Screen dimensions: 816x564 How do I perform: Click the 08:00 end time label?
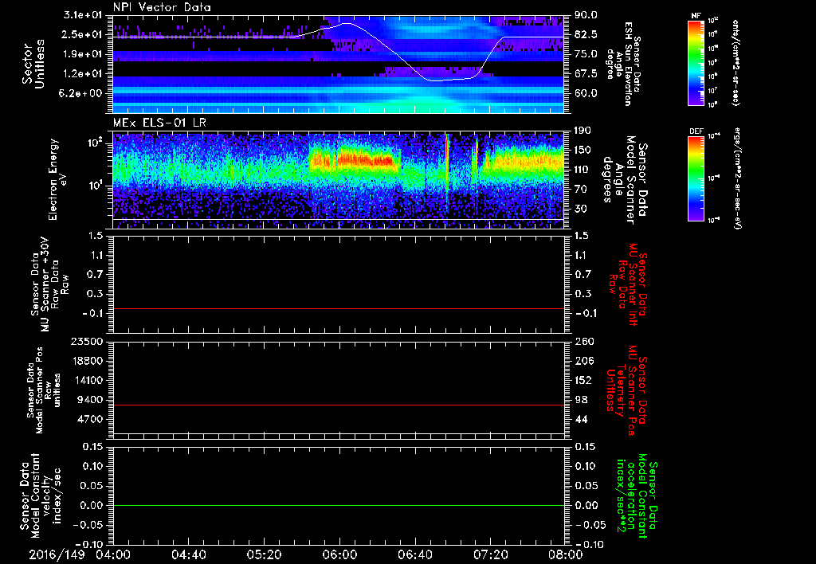(566, 554)
